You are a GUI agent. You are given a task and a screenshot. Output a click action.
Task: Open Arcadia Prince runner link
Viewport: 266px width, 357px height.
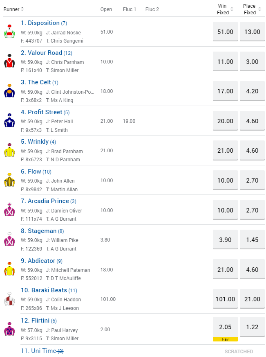pyautogui.click(x=48, y=201)
